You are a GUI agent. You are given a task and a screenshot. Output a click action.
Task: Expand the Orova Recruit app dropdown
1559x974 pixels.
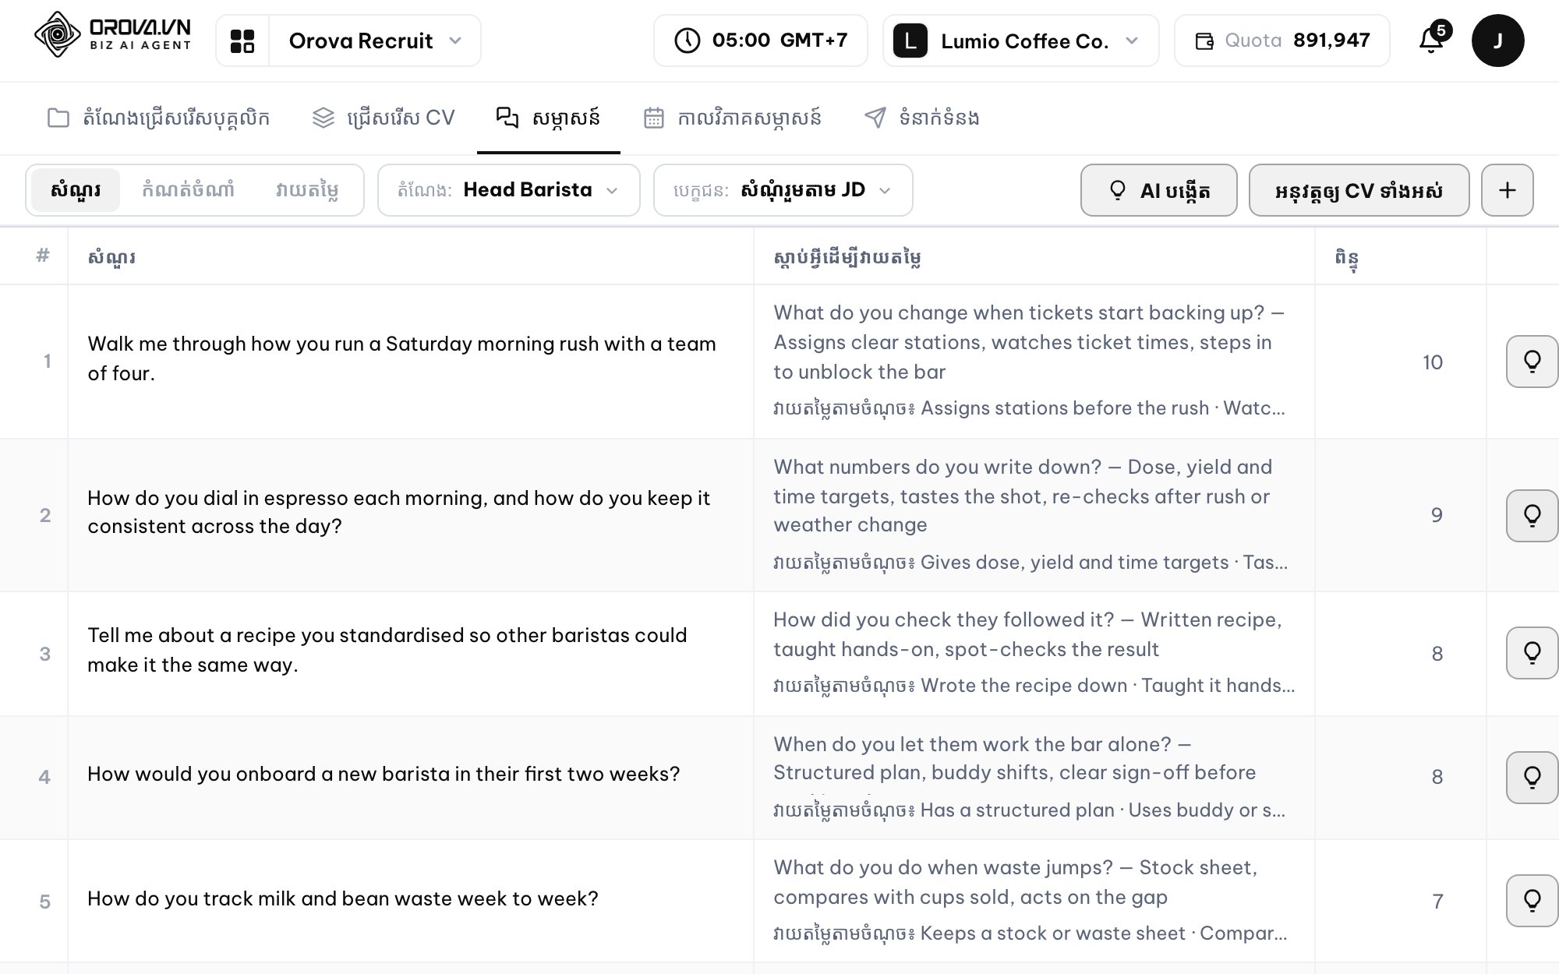375,41
